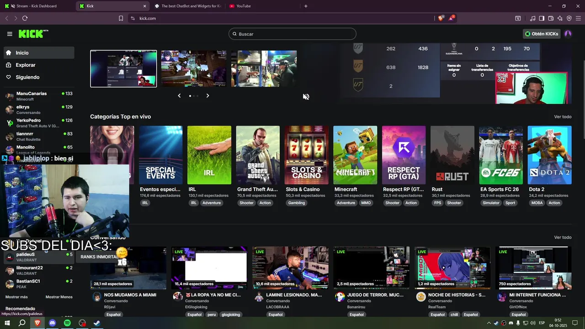Viewport: 585px width, 329px height.
Task: Click the Gambling tag
Action: click(x=297, y=203)
